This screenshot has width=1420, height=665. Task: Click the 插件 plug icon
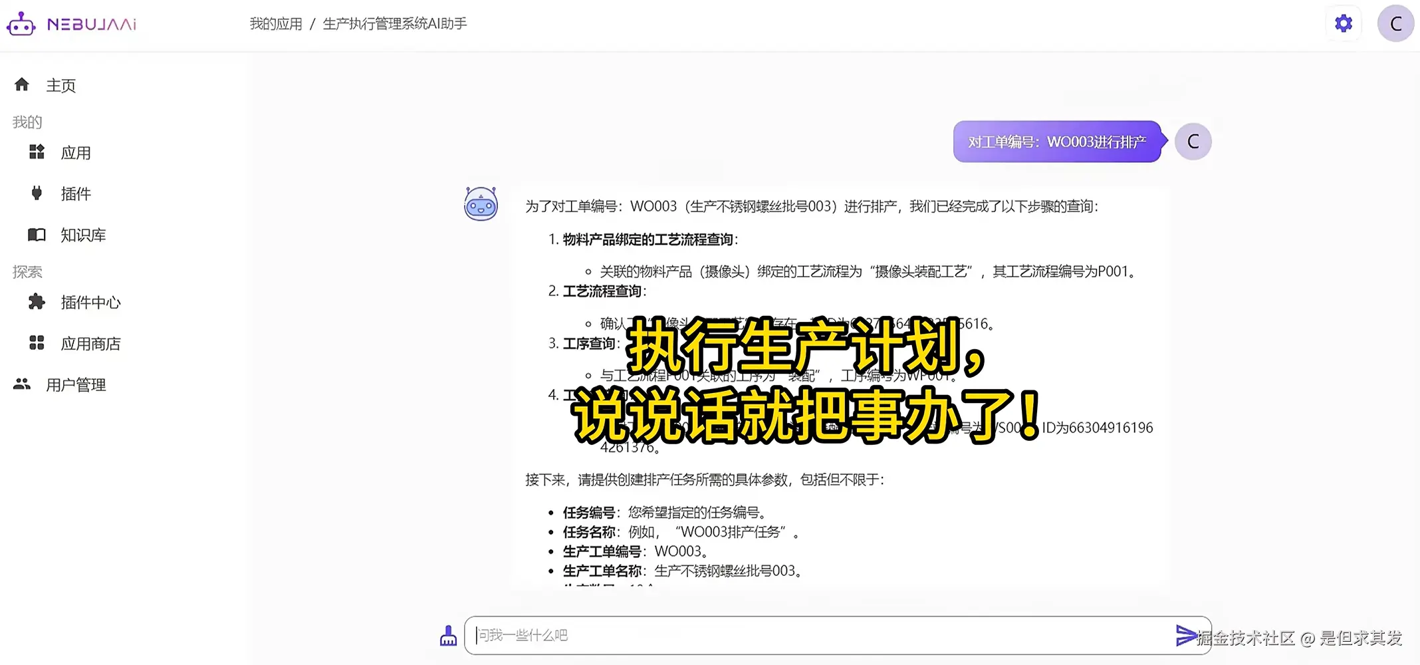(x=35, y=194)
